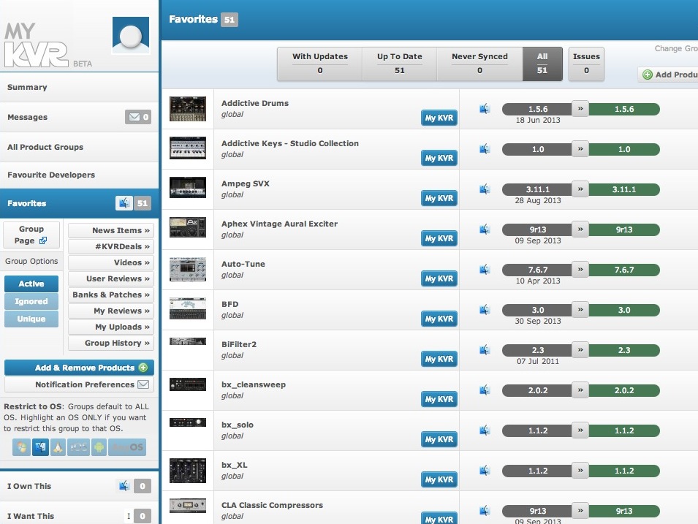
Task: Open Messages in the sidebar
Action: pos(79,117)
